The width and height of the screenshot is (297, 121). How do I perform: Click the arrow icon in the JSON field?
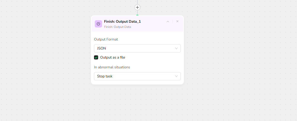(x=176, y=48)
